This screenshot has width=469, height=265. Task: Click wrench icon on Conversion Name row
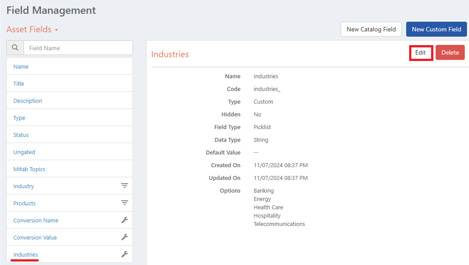(125, 220)
